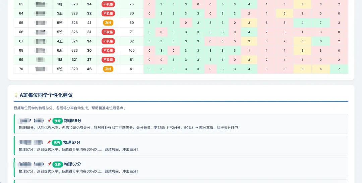Click total score 320 in row 70
362x183 pixels.
pyautogui.click(x=74, y=69)
